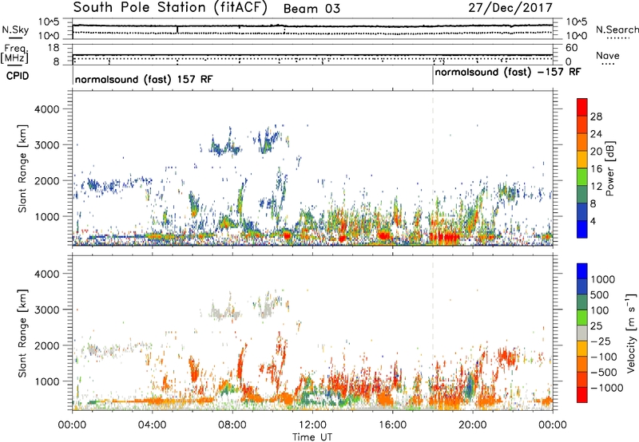Click the '3000' tick of the velocity plot
The image size is (639, 442).
(47, 310)
